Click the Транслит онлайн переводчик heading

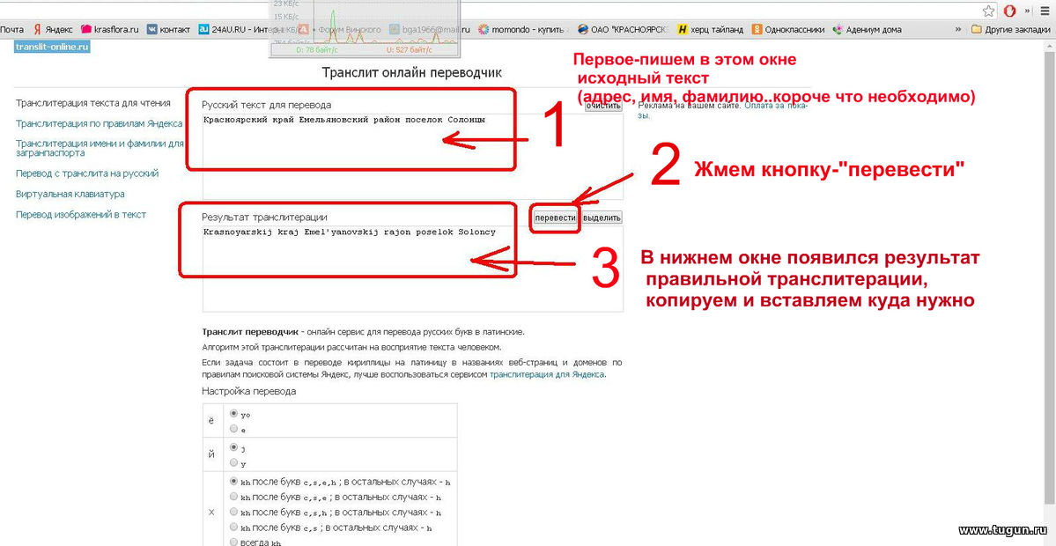(x=411, y=72)
